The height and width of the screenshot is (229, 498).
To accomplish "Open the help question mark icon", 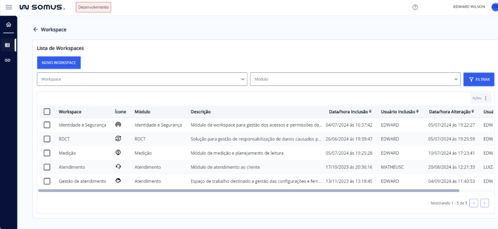I will pyautogui.click(x=415, y=7).
